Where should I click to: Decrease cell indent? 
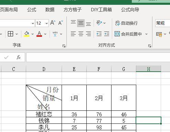99,34
